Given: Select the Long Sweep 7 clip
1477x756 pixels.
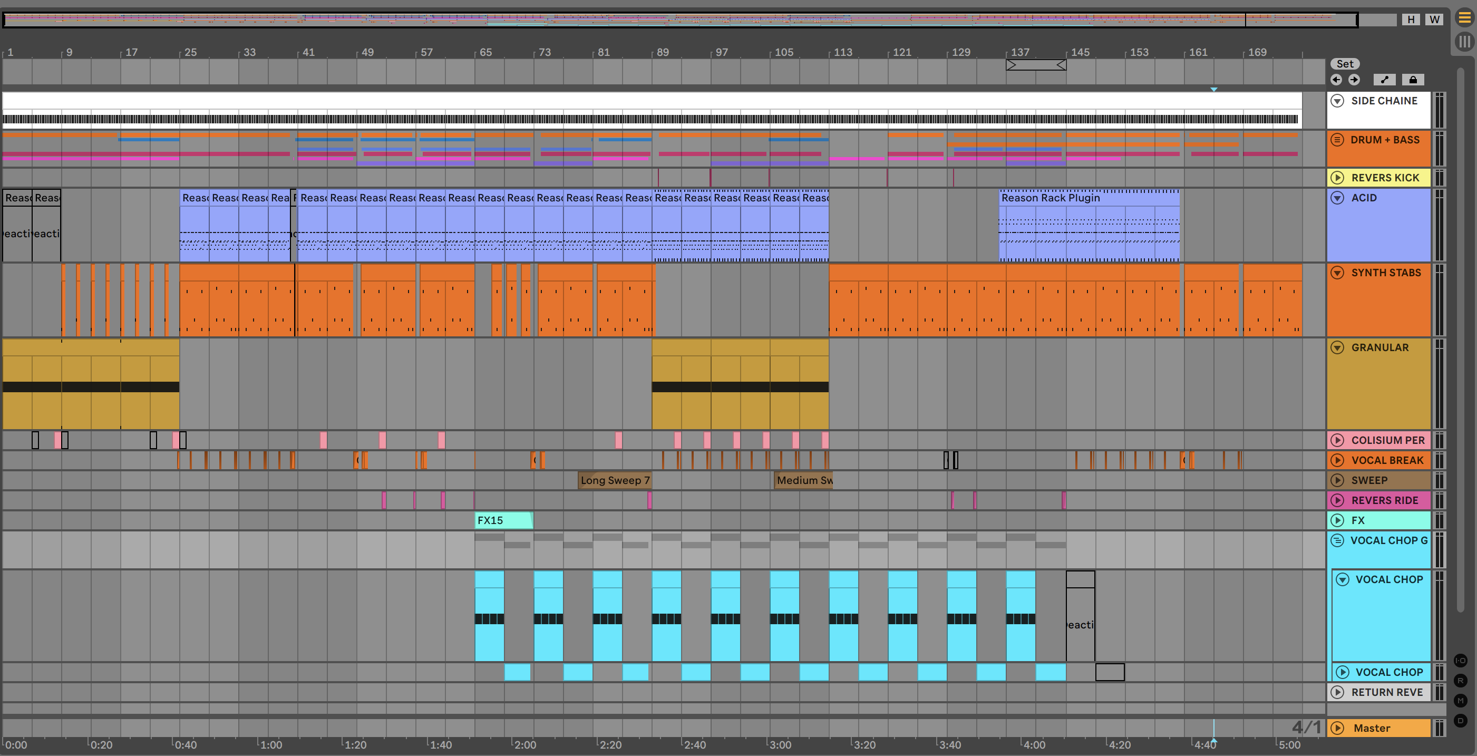Looking at the screenshot, I should 615,480.
